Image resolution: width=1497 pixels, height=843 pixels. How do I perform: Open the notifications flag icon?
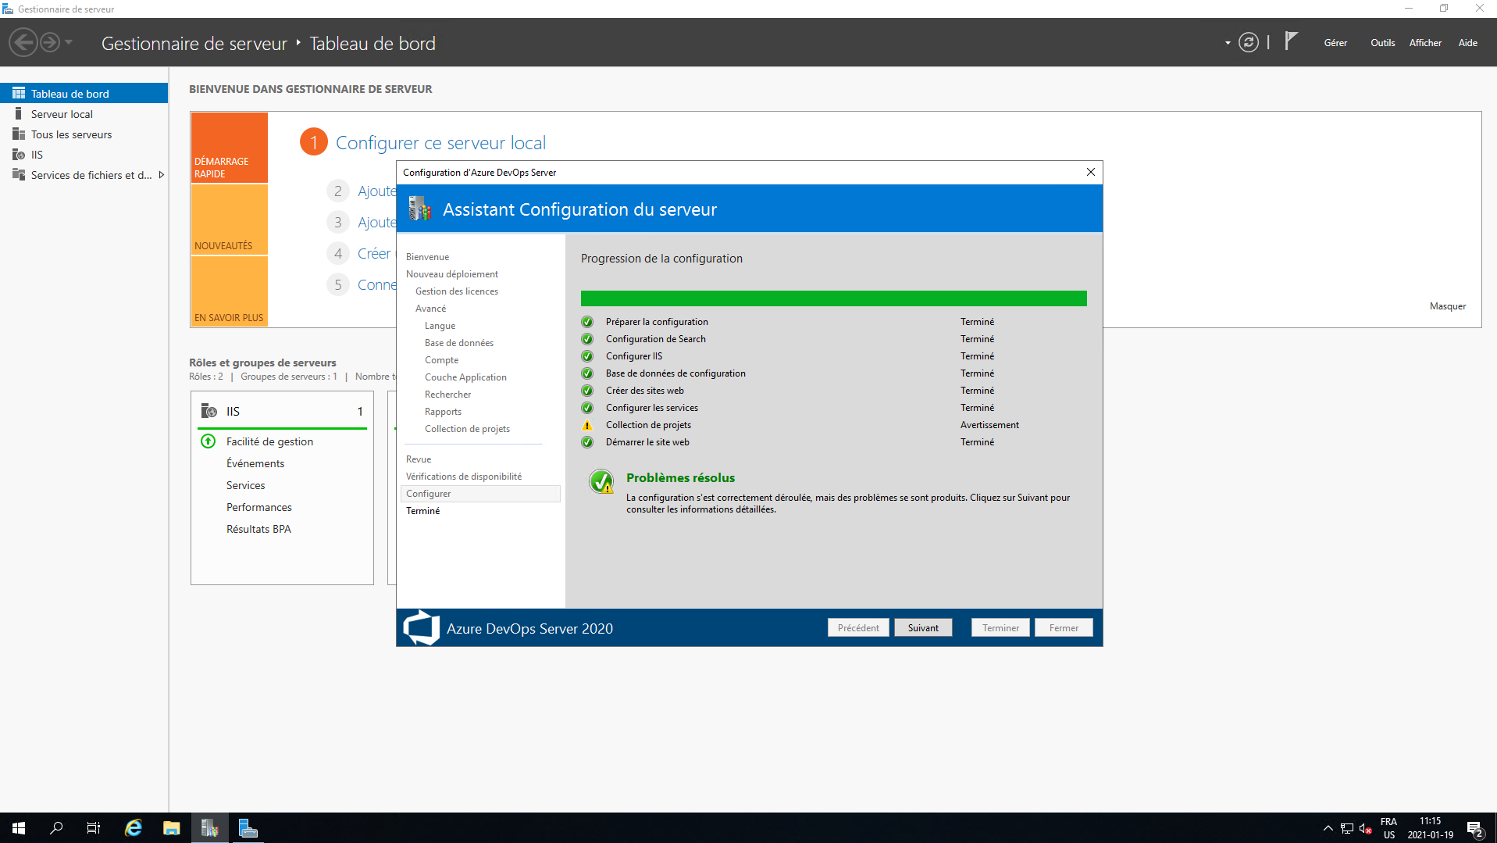(x=1291, y=41)
